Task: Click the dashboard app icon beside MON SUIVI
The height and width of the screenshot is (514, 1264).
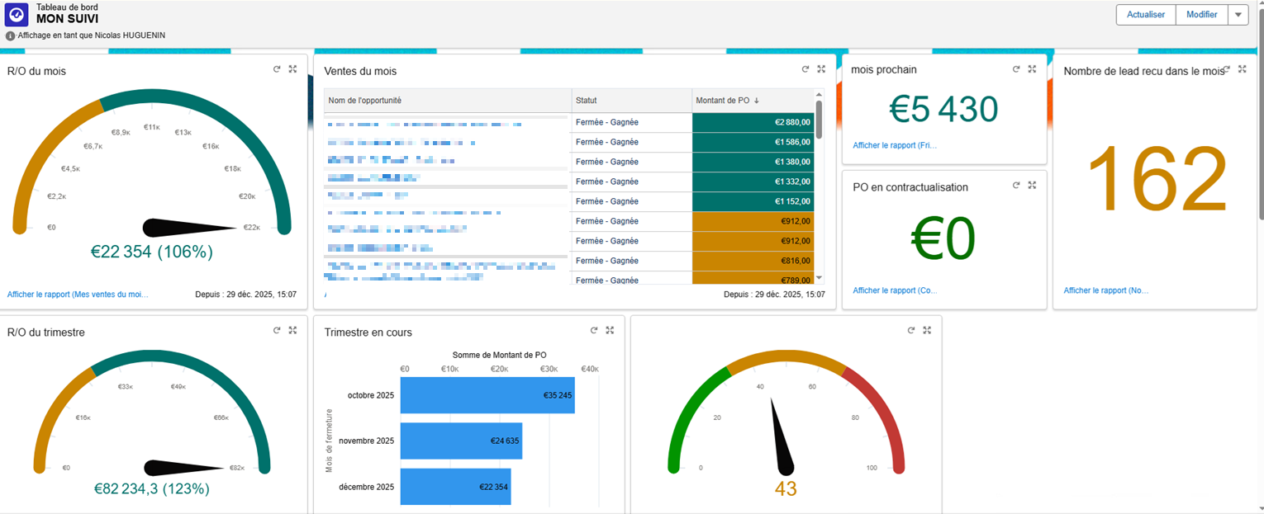Action: tap(17, 14)
